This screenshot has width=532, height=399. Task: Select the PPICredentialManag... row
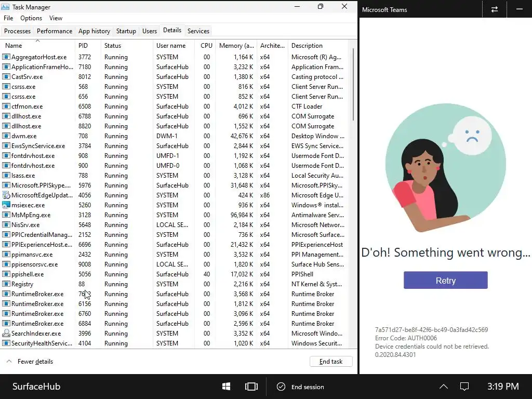tap(175, 235)
